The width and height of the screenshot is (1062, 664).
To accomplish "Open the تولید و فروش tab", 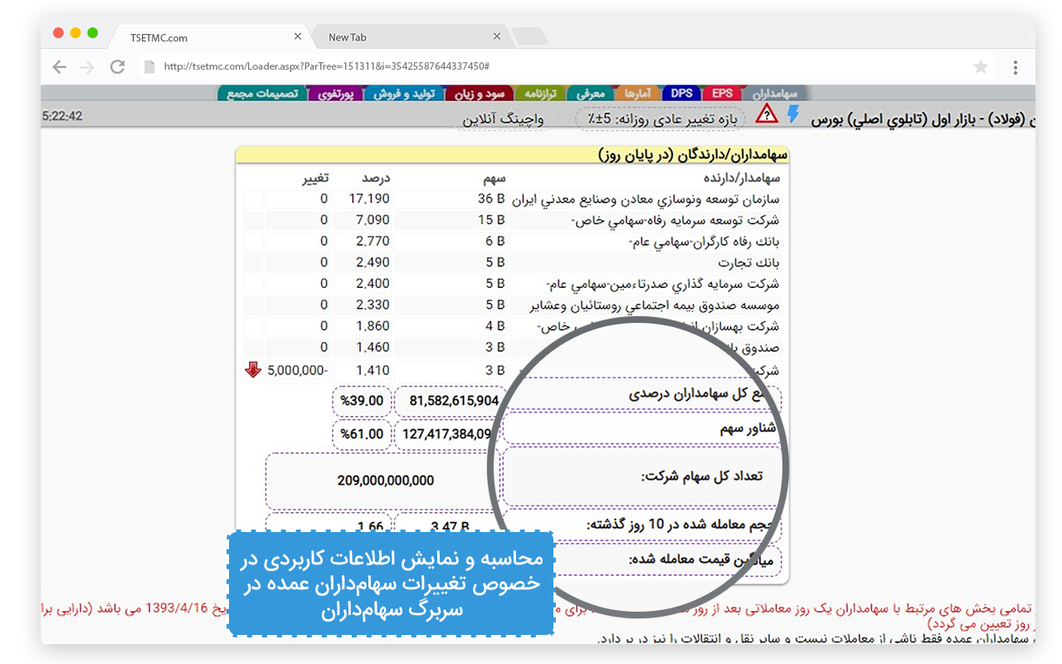I will tap(406, 93).
